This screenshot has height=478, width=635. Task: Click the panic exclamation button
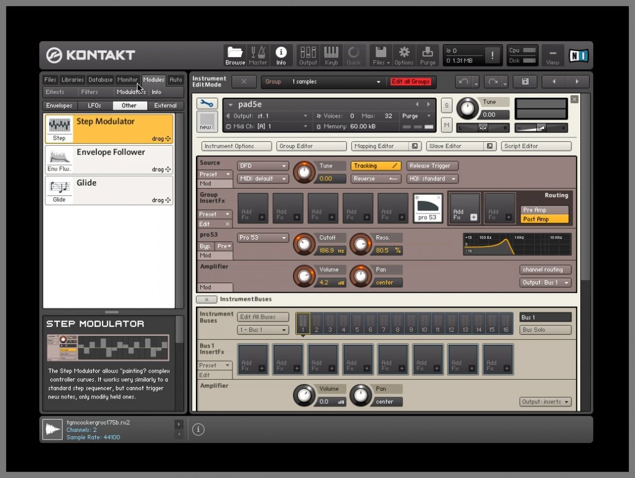click(x=493, y=55)
